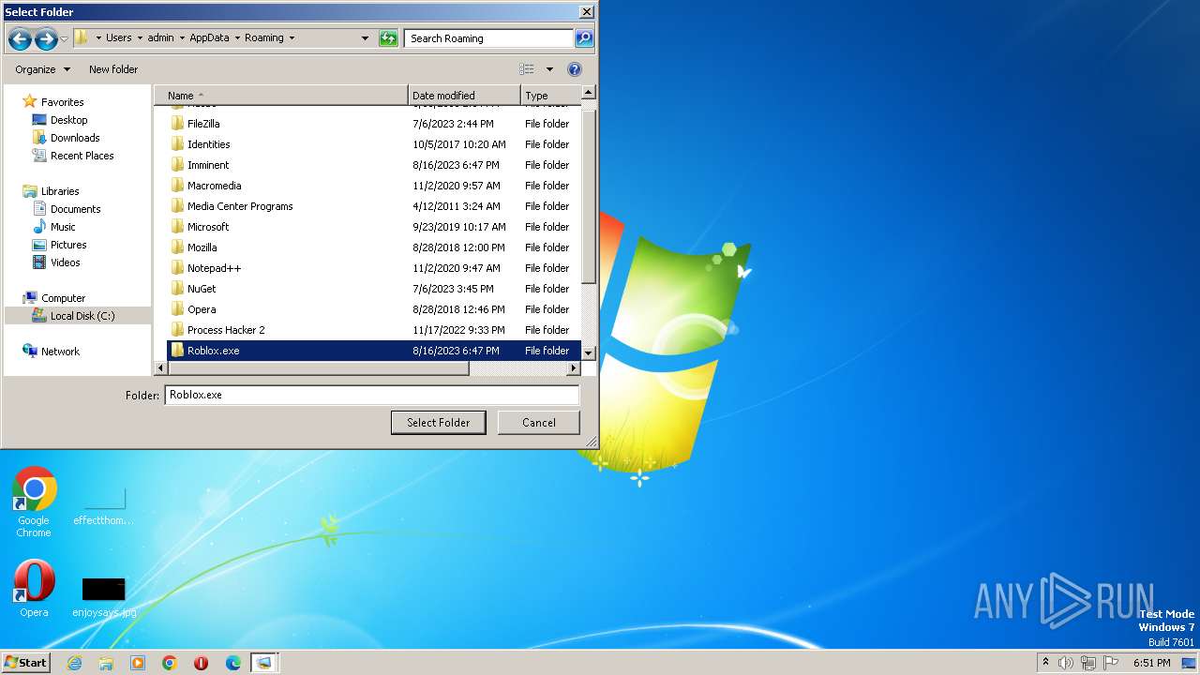Open Google Chrome desktop shortcut
Screen dimensions: 1200x675
click(x=34, y=502)
